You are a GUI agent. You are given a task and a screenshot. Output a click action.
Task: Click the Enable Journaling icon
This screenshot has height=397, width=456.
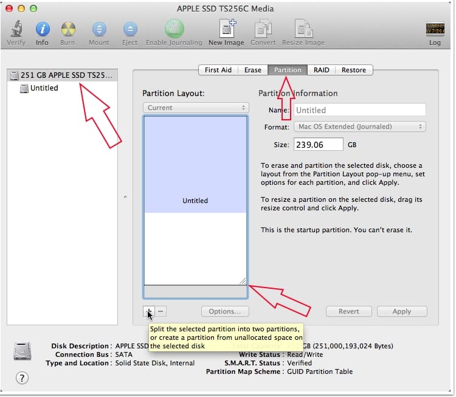(174, 29)
